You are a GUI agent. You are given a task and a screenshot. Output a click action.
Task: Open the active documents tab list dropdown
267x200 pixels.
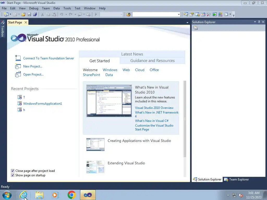point(187,22)
